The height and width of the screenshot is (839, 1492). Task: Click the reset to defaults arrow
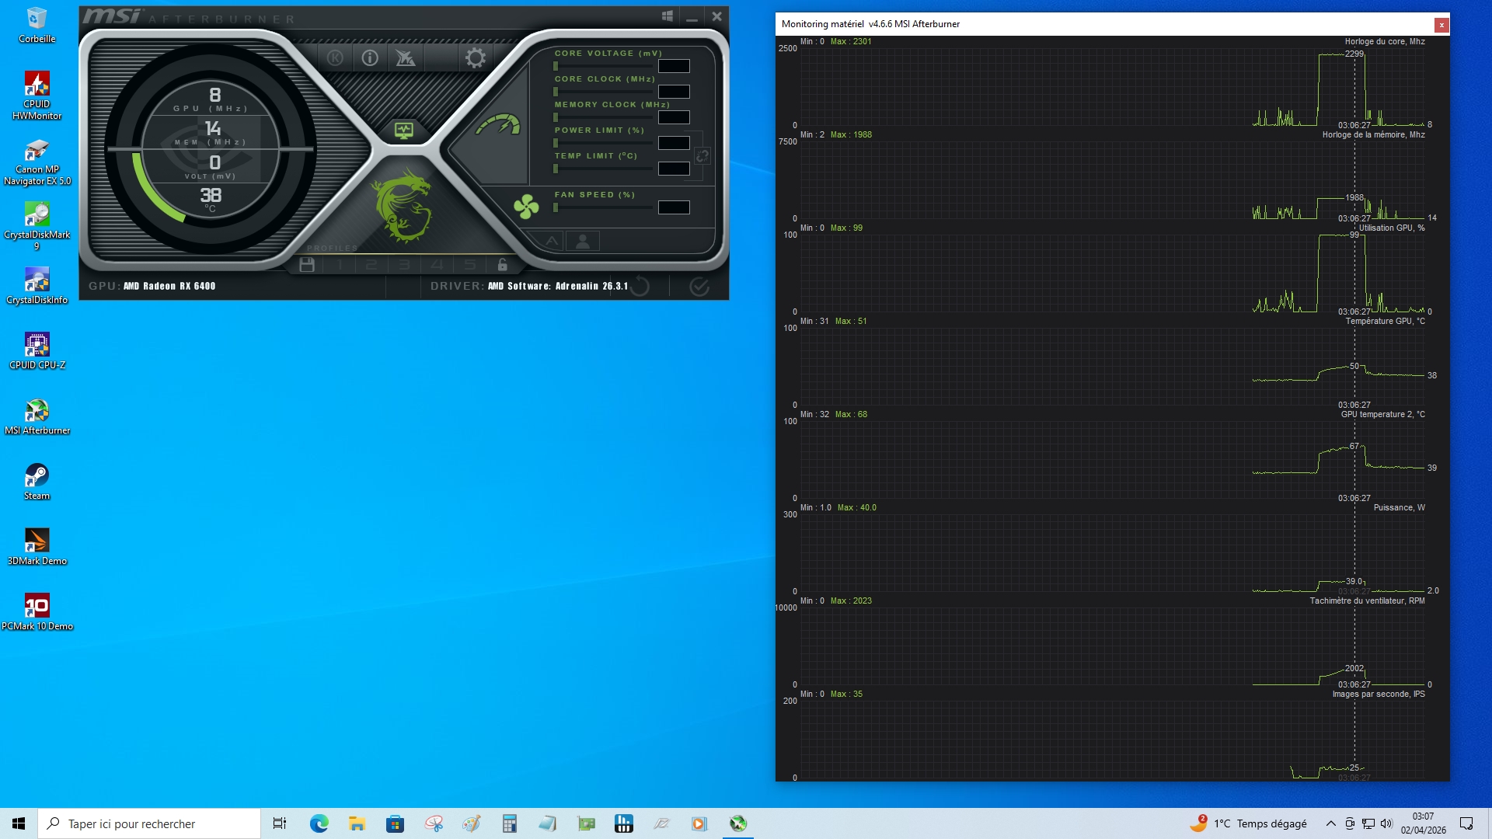click(640, 287)
